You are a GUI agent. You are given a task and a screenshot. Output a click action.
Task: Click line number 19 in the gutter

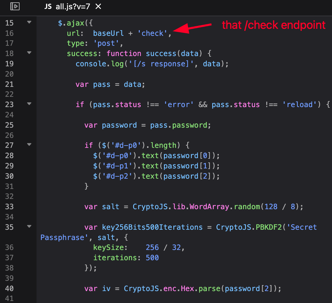coord(10,64)
